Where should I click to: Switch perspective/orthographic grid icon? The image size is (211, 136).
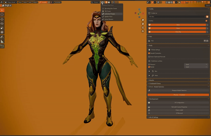pyautogui.click(x=143, y=31)
